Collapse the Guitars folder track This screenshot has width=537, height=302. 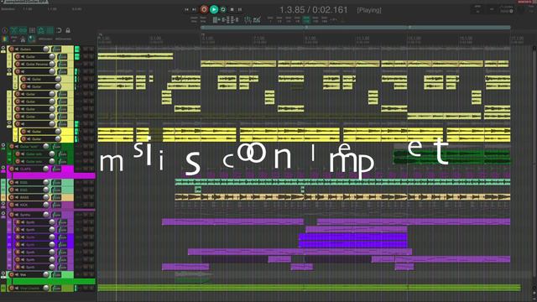point(3,49)
